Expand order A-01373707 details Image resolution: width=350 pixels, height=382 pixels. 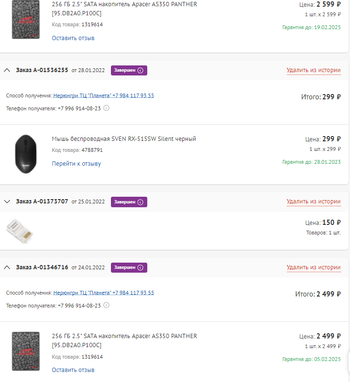(x=7, y=202)
